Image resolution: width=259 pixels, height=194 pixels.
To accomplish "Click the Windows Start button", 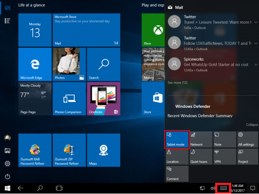I will point(8,188).
